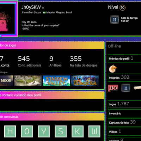Click the red 1K+ badge icon
The width and height of the screenshot is (141, 141).
pyautogui.click(x=113, y=88)
